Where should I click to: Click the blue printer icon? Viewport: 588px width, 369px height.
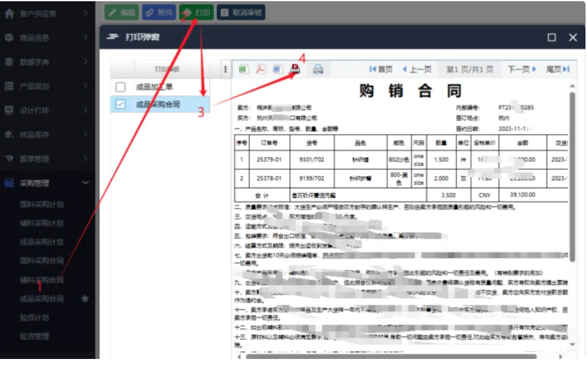(318, 70)
